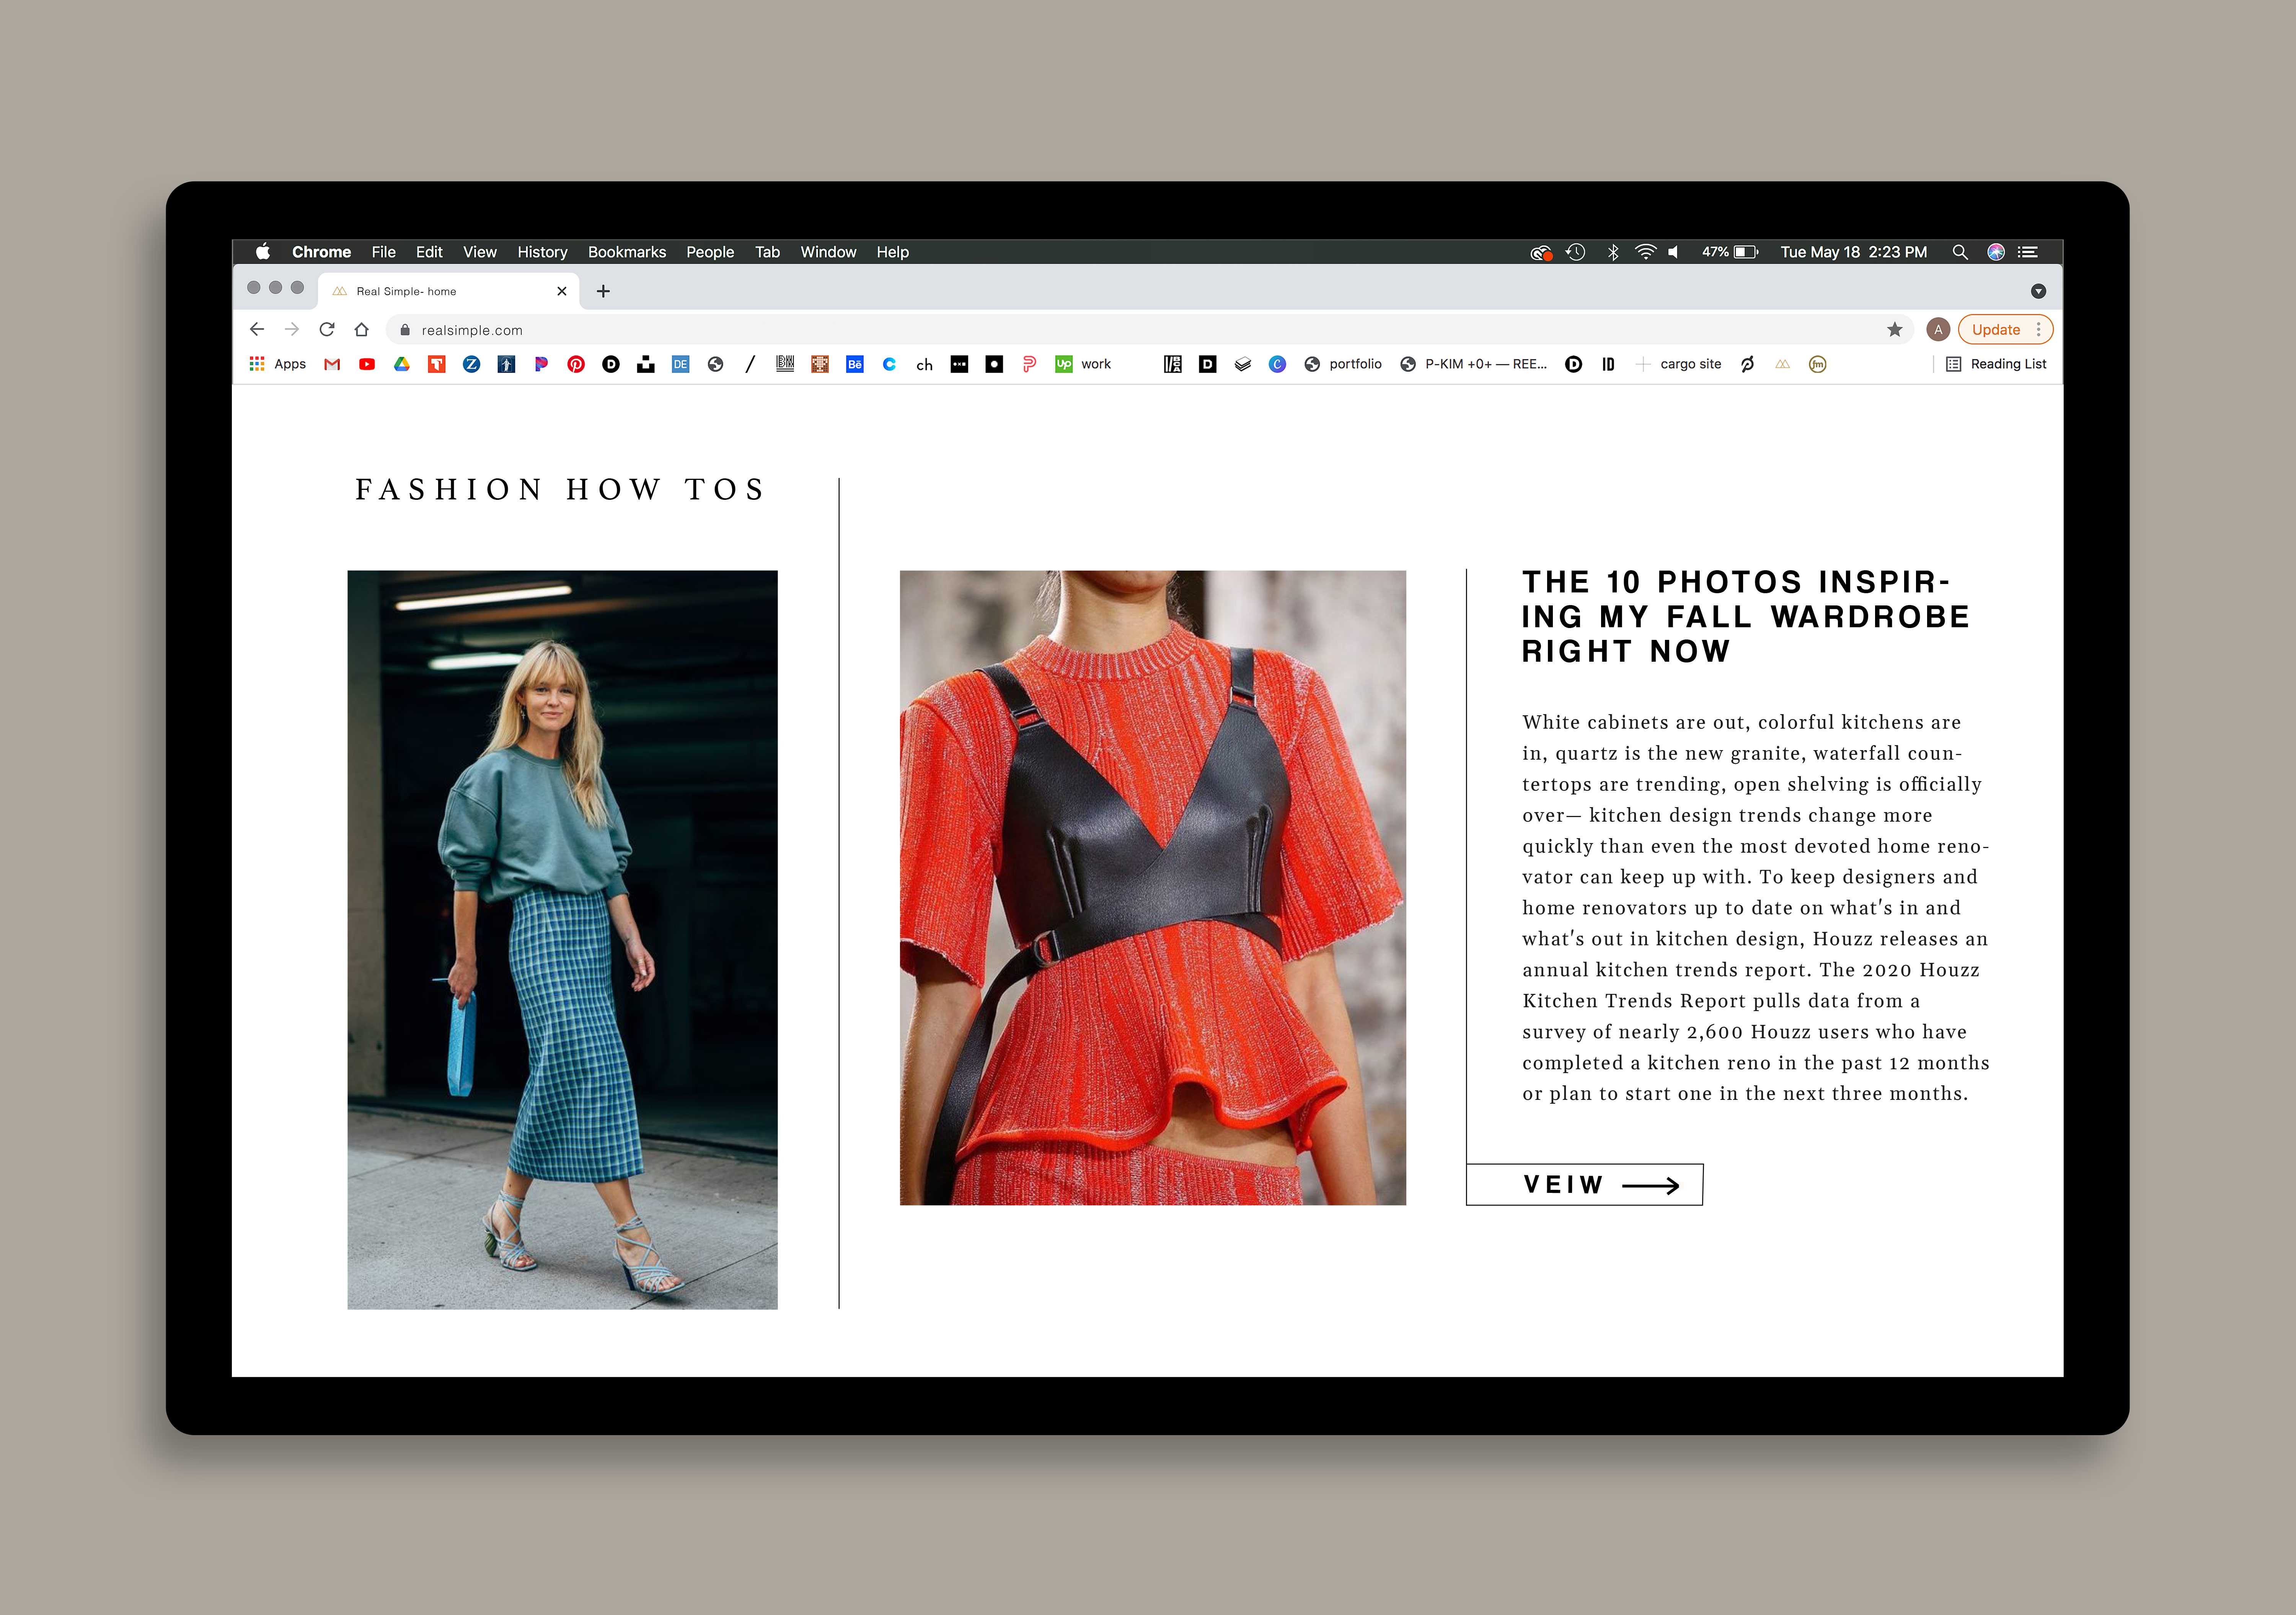The width and height of the screenshot is (2296, 1615).
Task: Open the History menu
Action: click(542, 252)
